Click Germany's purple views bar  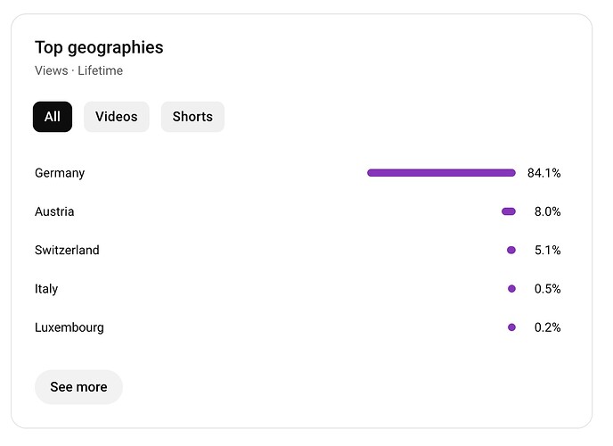click(x=441, y=173)
